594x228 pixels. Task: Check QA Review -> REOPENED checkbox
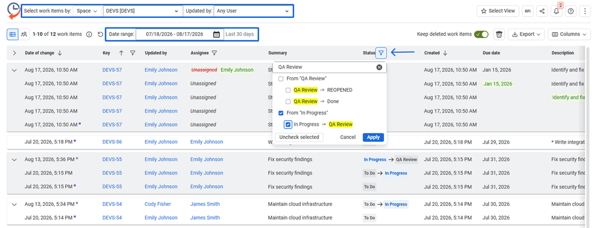point(288,90)
